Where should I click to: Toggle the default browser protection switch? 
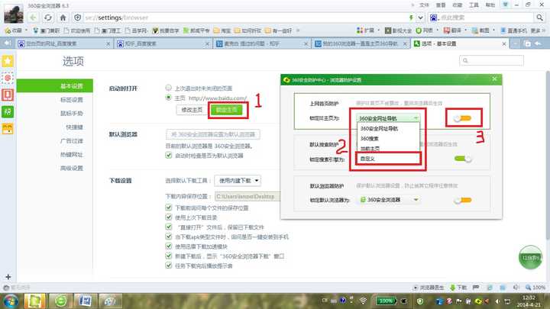click(463, 200)
